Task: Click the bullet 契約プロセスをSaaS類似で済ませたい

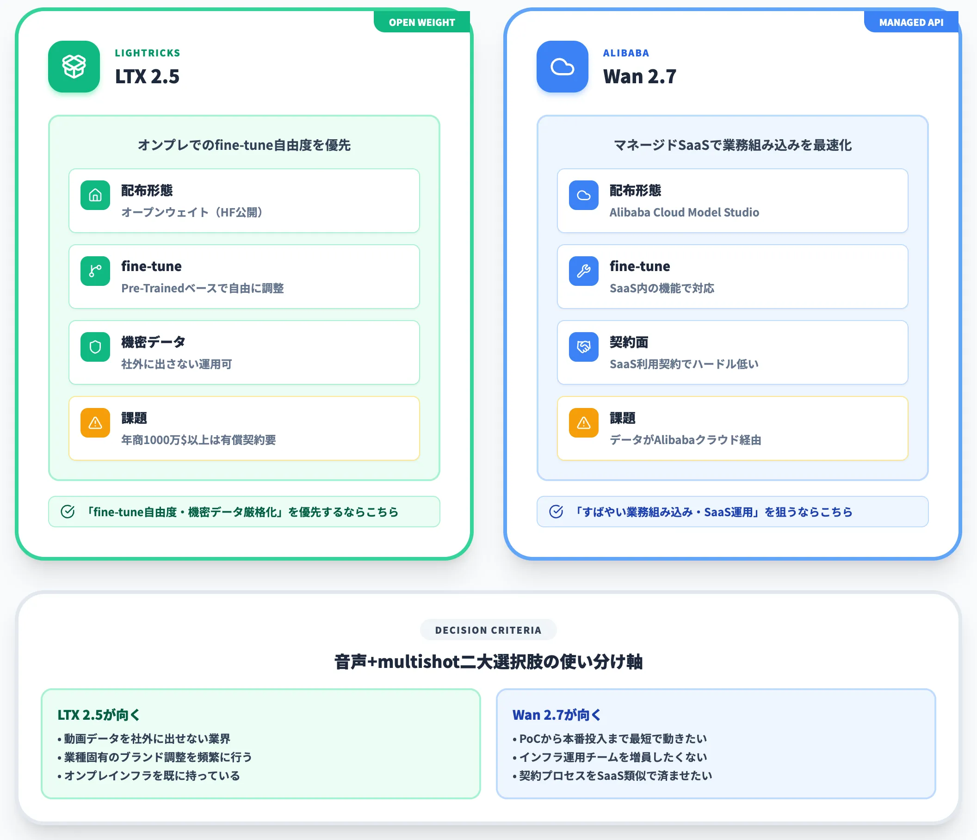Action: point(612,775)
